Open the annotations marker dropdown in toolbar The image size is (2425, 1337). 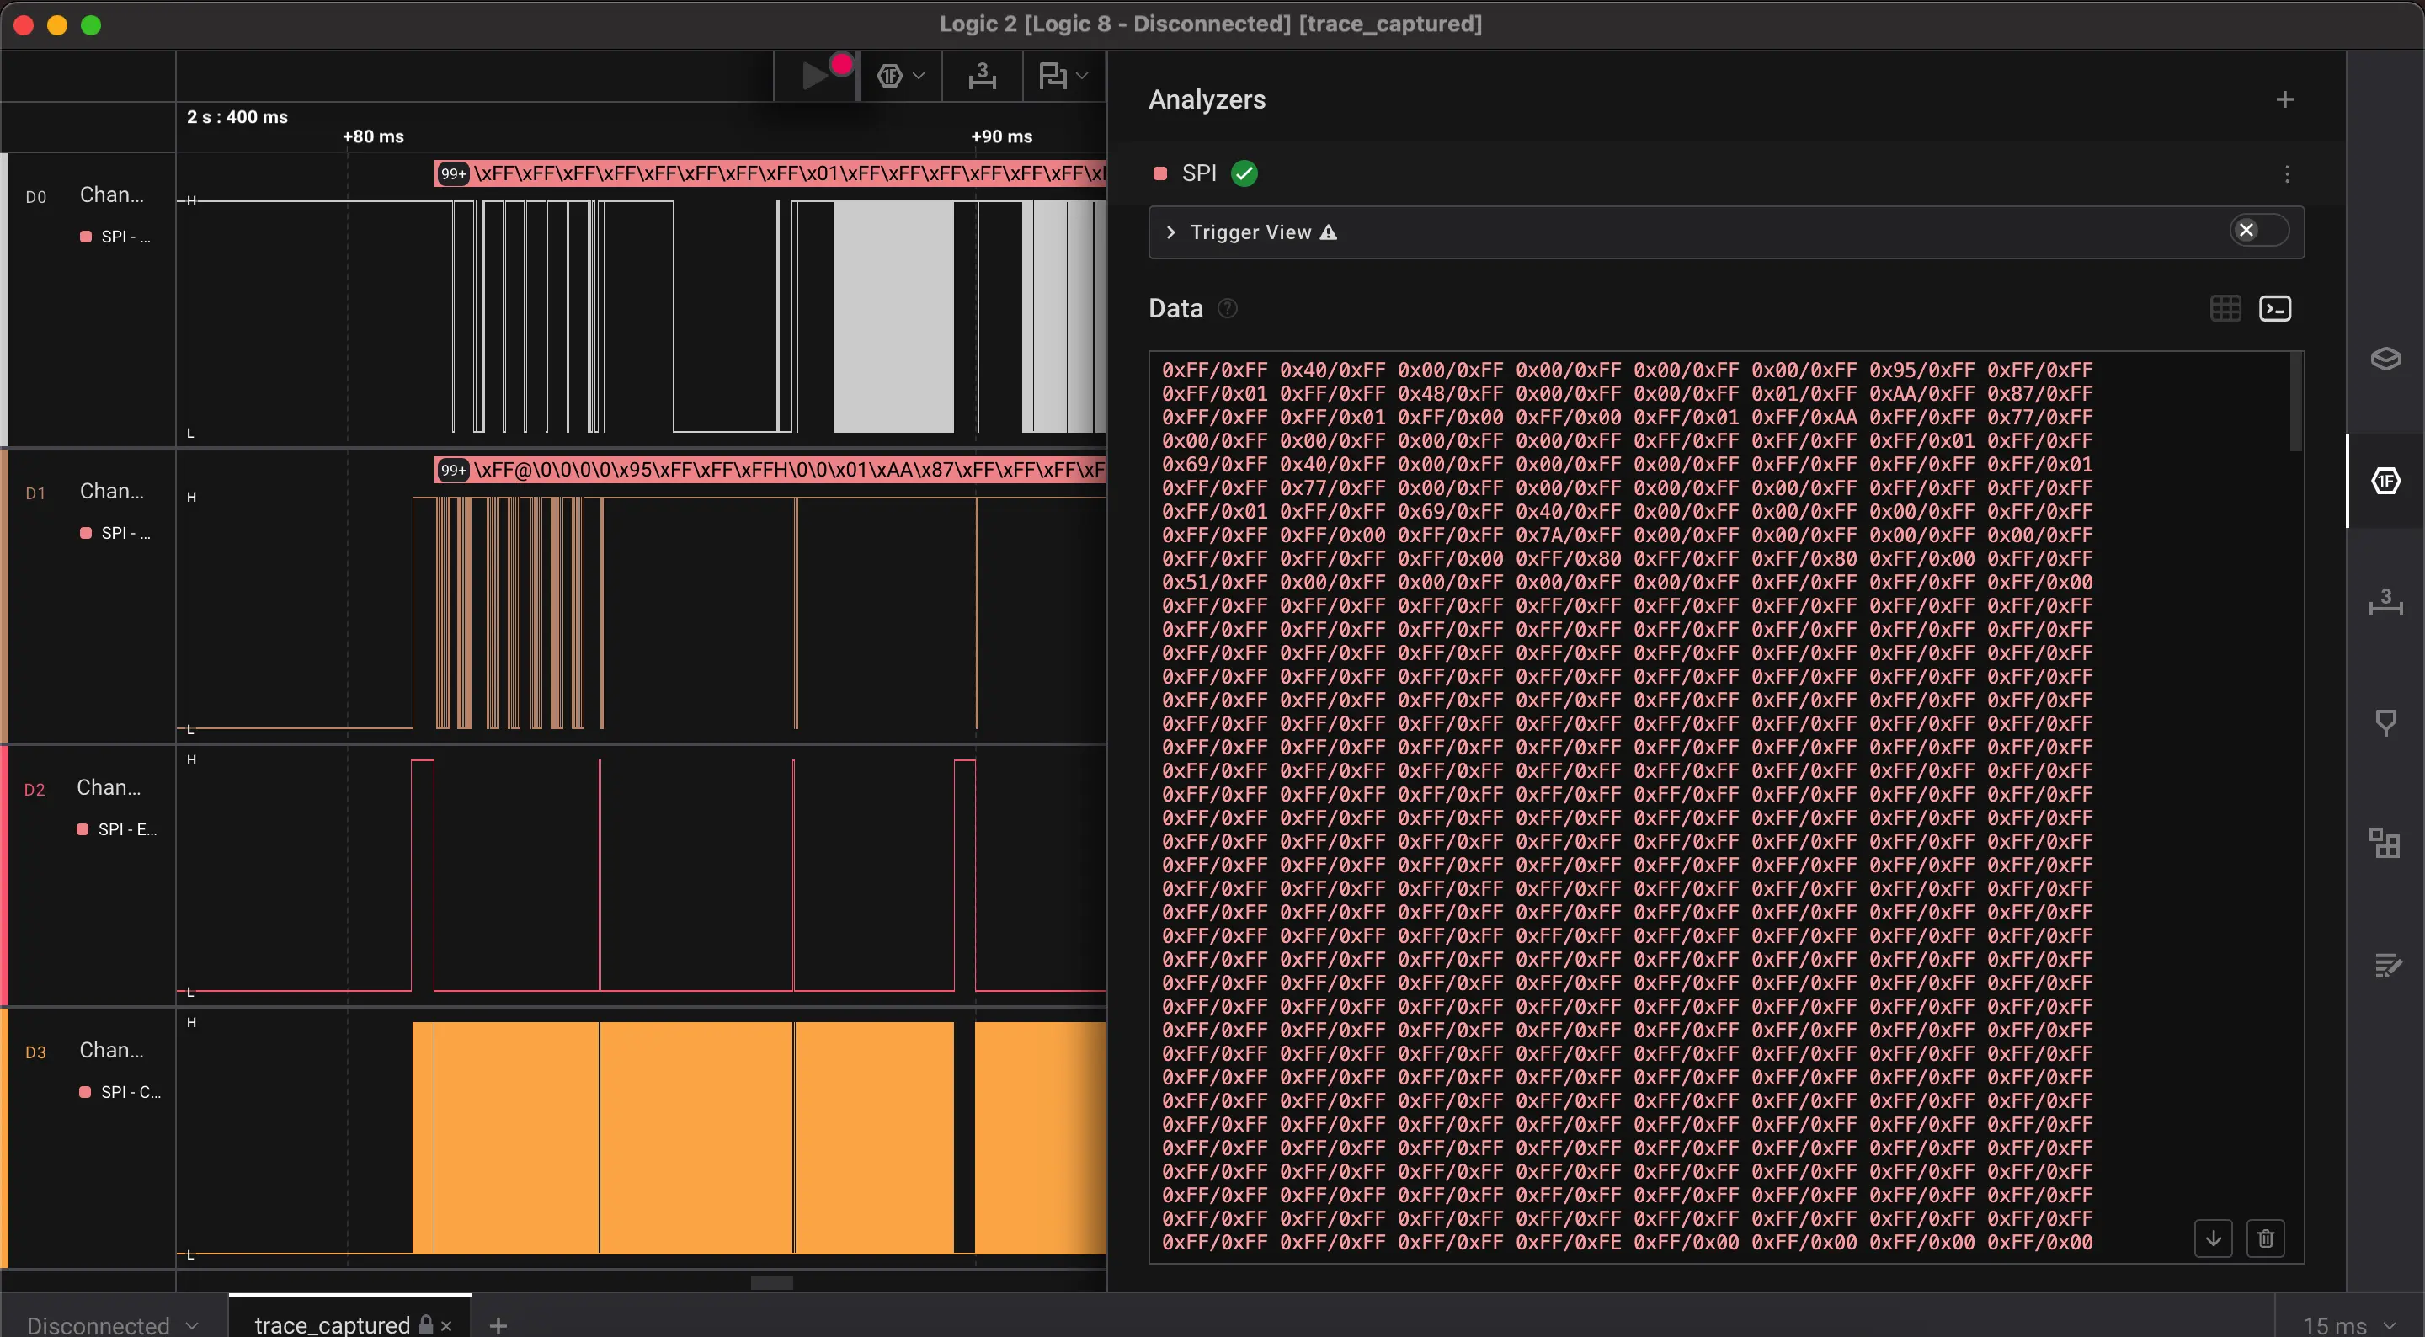click(1063, 75)
